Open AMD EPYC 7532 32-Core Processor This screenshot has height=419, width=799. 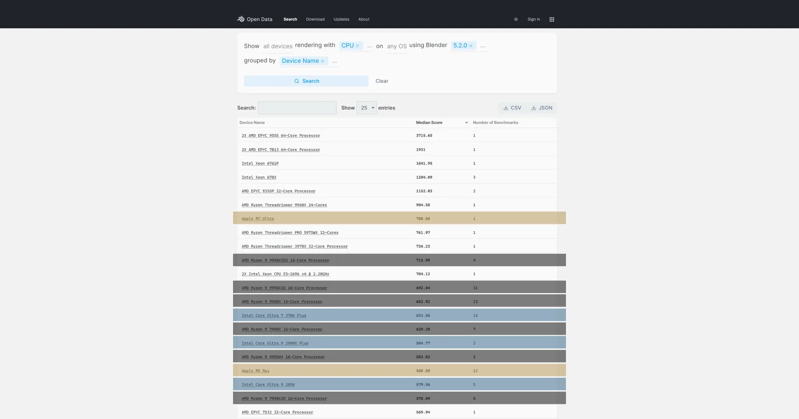point(277,413)
